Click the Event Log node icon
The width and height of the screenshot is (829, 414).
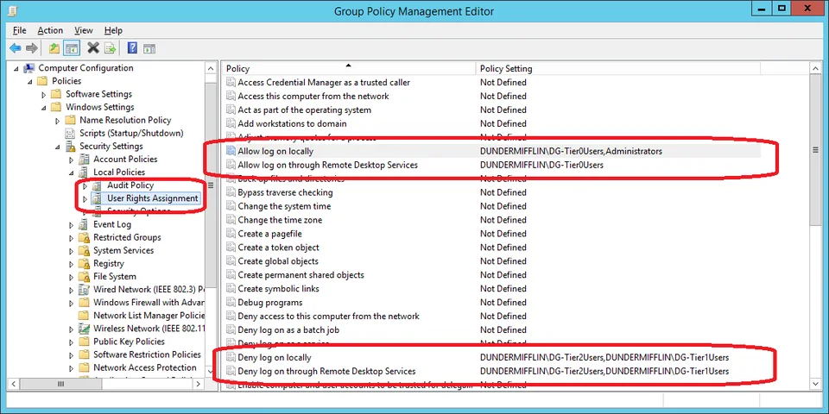(x=84, y=224)
